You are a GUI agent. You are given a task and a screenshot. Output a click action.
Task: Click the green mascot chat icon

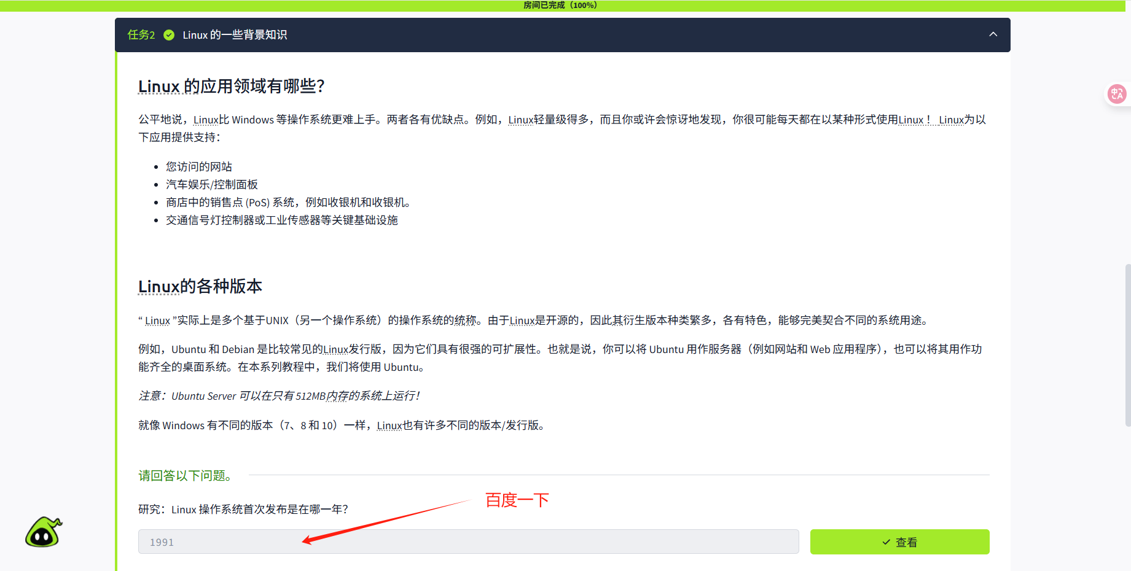pyautogui.click(x=44, y=532)
